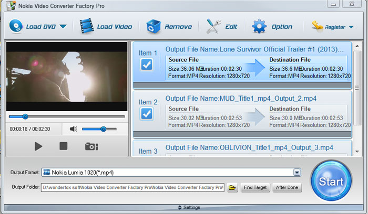Click the list scrollbar down arrow
The width and height of the screenshot is (368, 214).
click(357, 152)
